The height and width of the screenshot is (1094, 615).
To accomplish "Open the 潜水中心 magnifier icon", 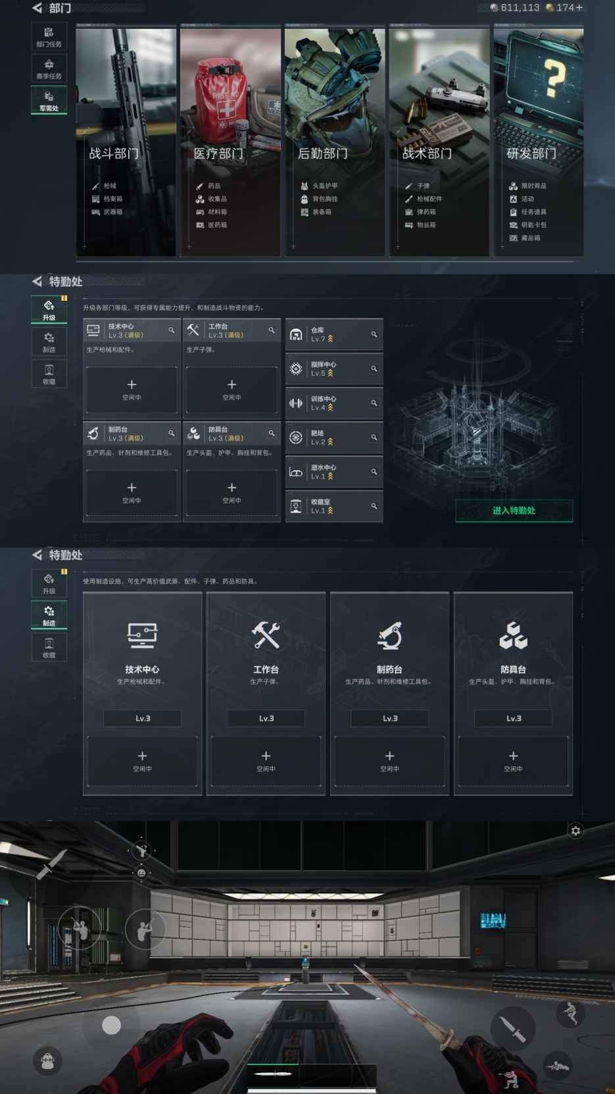I will pyautogui.click(x=374, y=472).
